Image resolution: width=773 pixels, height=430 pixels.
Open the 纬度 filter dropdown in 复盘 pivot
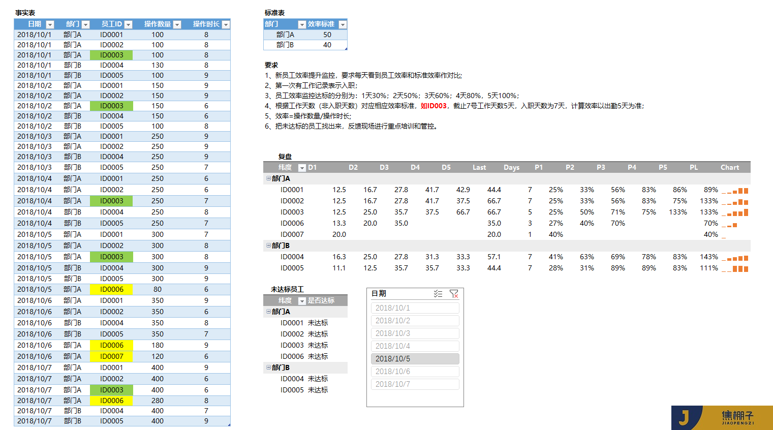pyautogui.click(x=302, y=168)
